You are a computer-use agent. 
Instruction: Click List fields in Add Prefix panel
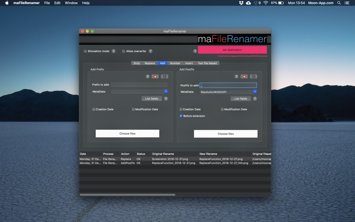[x=152, y=99]
